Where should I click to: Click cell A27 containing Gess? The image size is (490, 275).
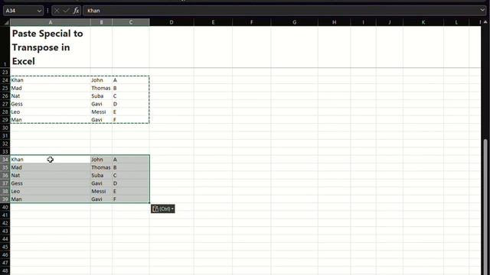pos(51,104)
